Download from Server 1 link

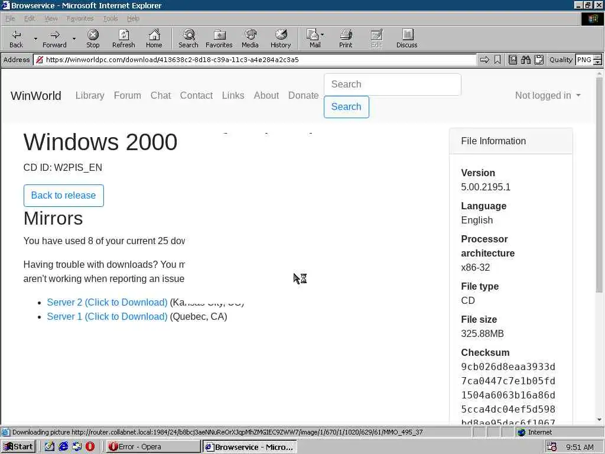pyautogui.click(x=108, y=317)
